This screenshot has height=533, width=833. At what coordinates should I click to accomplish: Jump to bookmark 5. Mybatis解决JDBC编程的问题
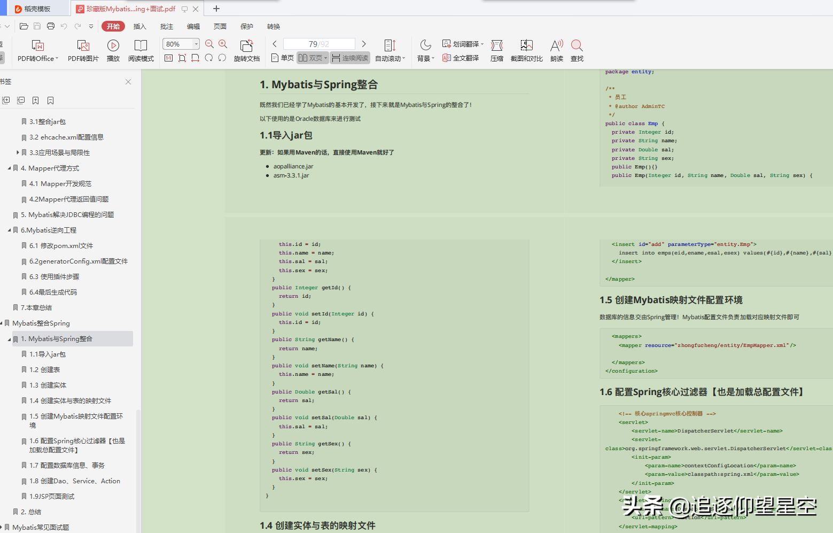67,215
